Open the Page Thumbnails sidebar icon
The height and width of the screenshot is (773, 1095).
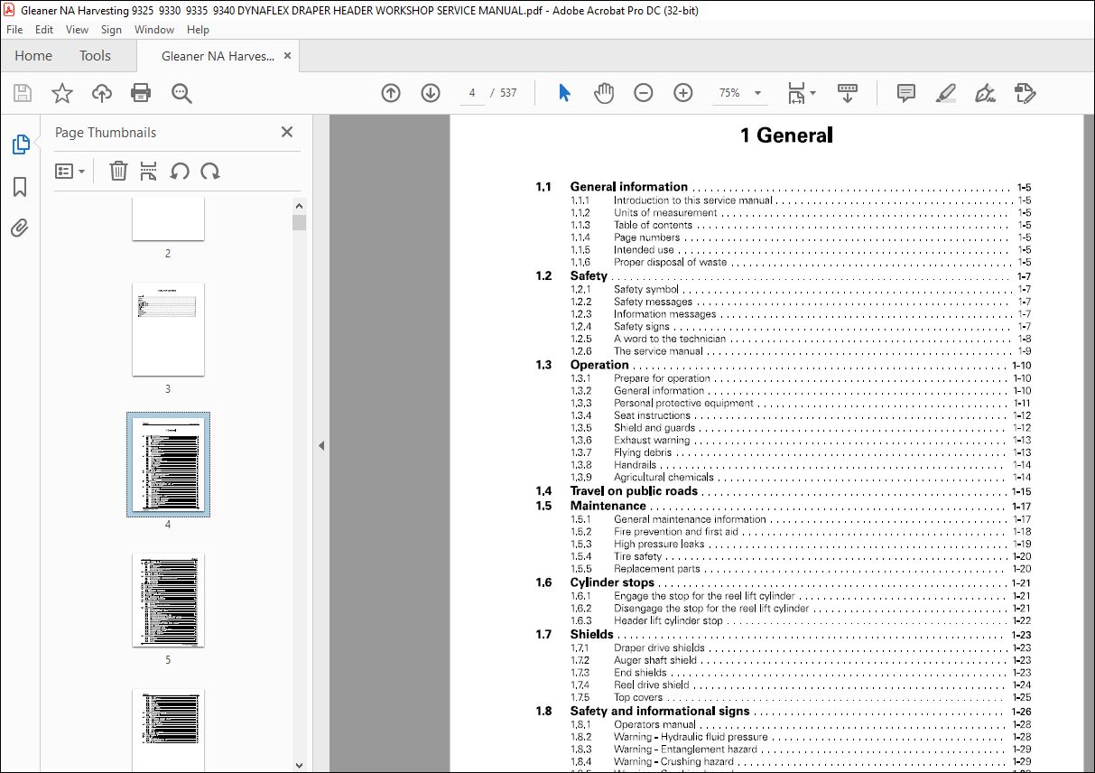click(20, 144)
